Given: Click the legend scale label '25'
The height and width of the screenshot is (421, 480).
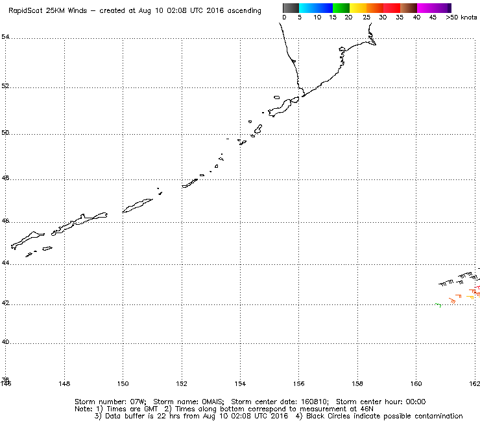Looking at the screenshot, I should click(x=366, y=17).
